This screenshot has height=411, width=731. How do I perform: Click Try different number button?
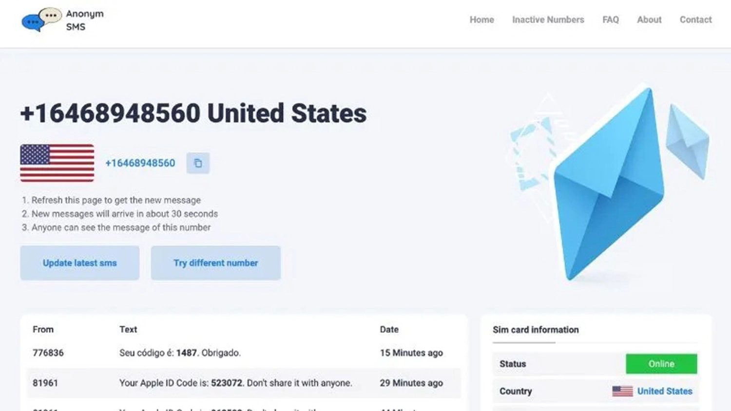click(x=216, y=263)
